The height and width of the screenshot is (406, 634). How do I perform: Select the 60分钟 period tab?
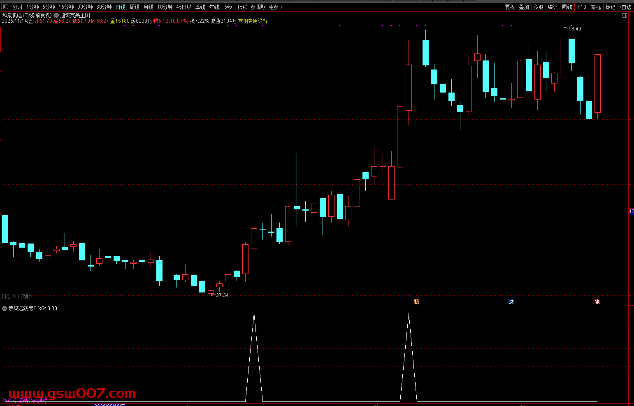click(x=104, y=7)
